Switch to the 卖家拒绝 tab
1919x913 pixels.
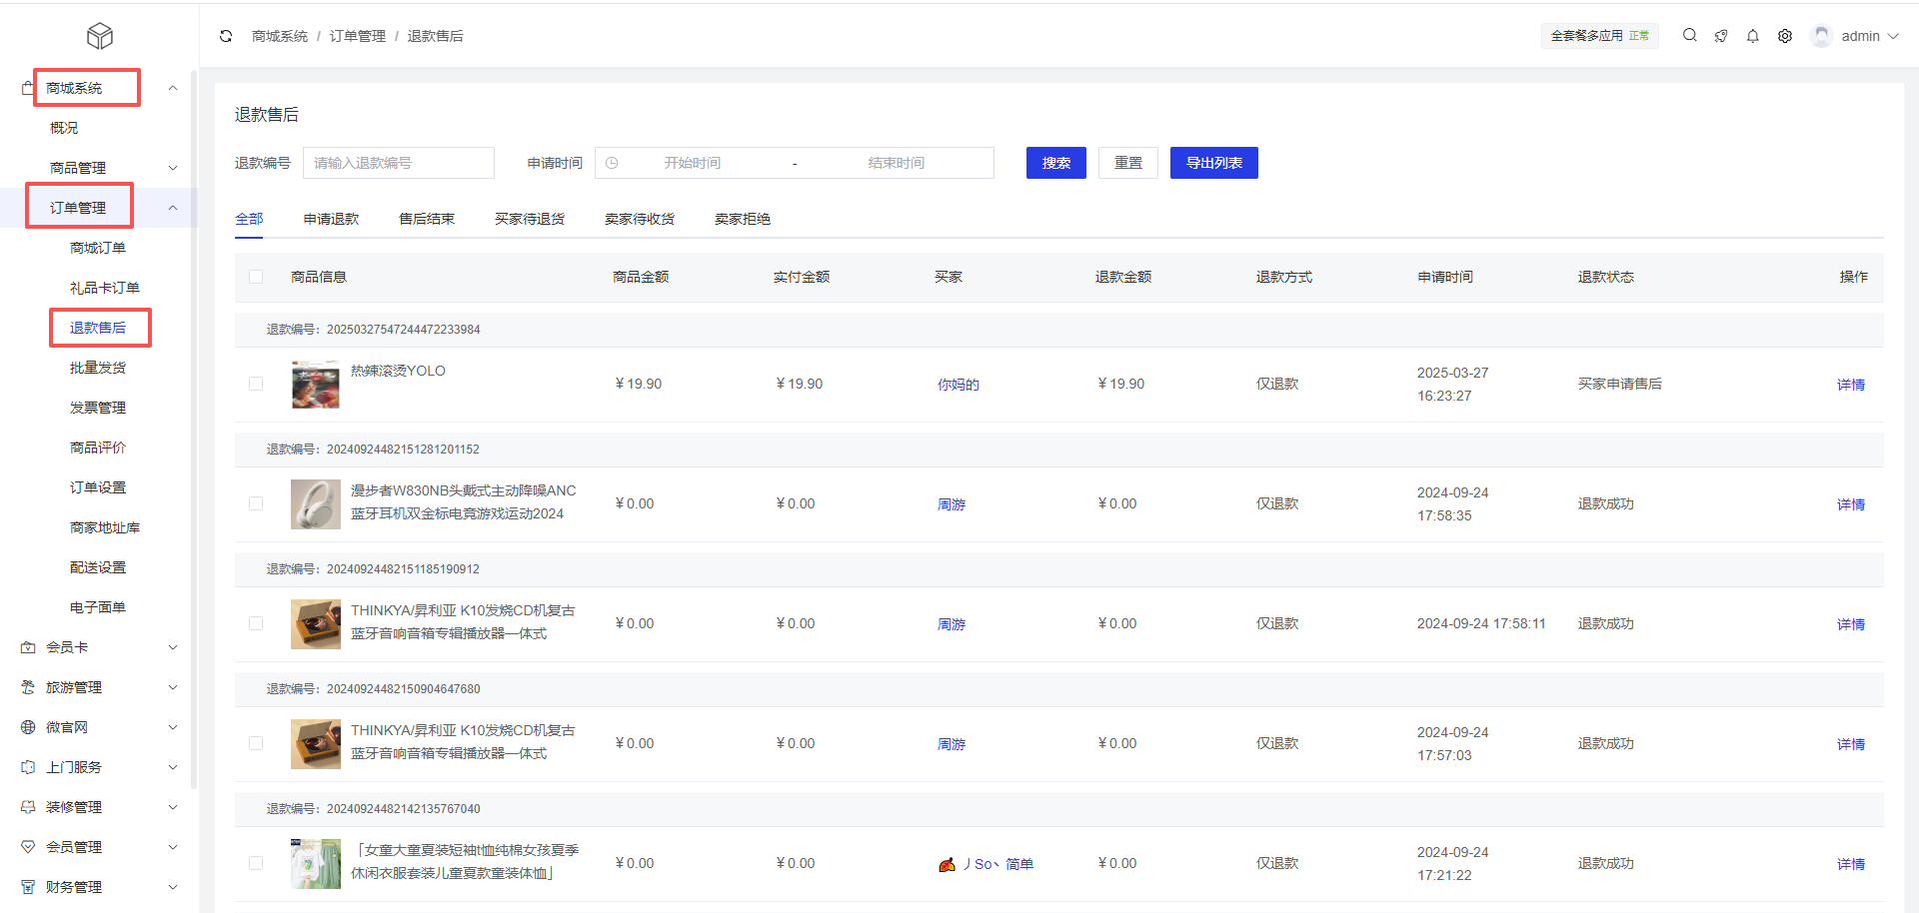pyautogui.click(x=742, y=219)
